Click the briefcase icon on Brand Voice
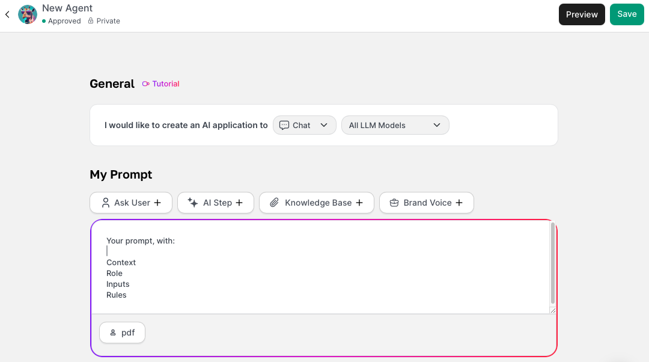This screenshot has height=362, width=649. (x=394, y=203)
